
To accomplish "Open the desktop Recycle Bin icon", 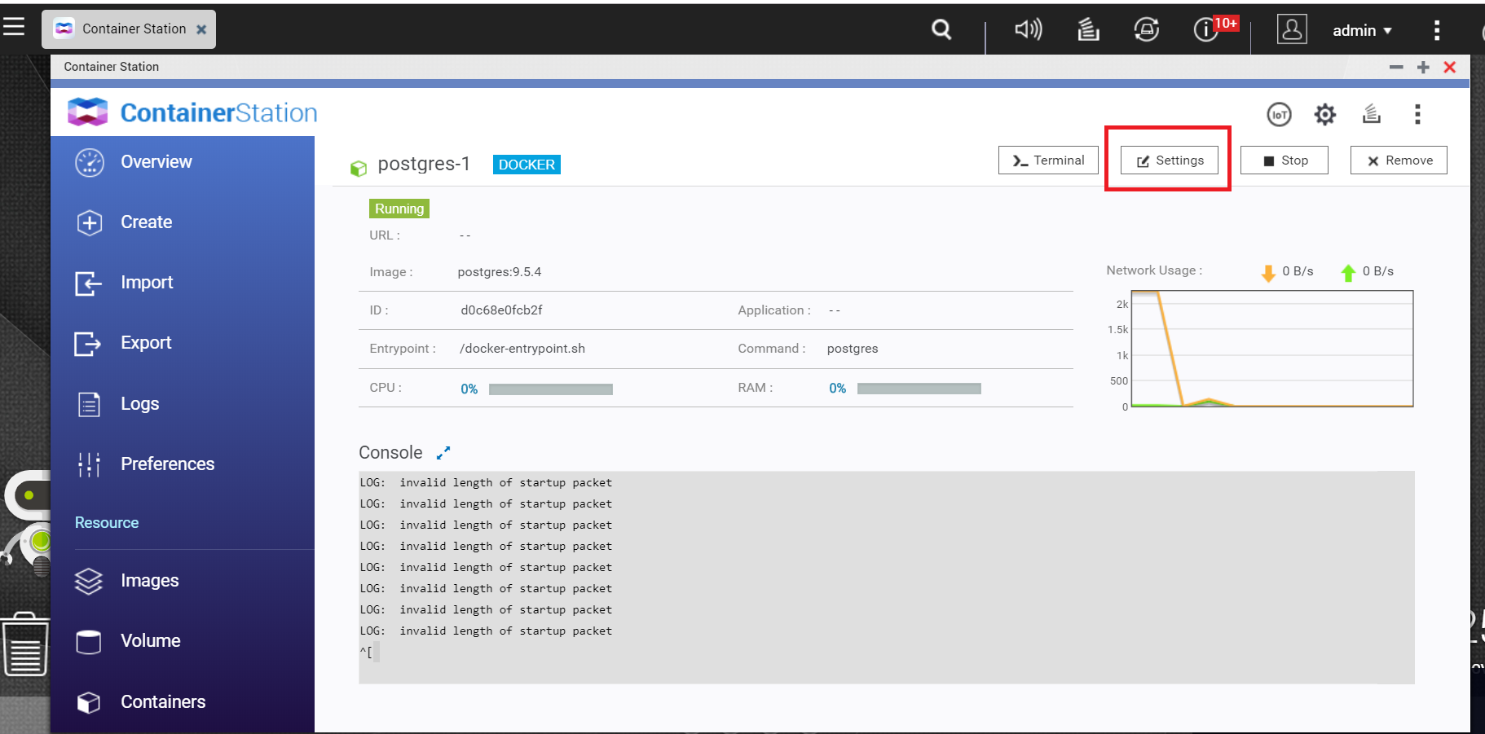I will 24,644.
